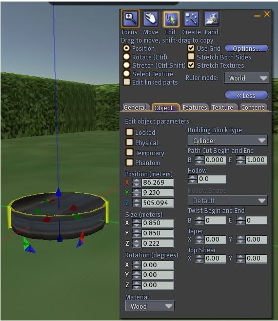Switch to the Texture tab

tap(223, 107)
